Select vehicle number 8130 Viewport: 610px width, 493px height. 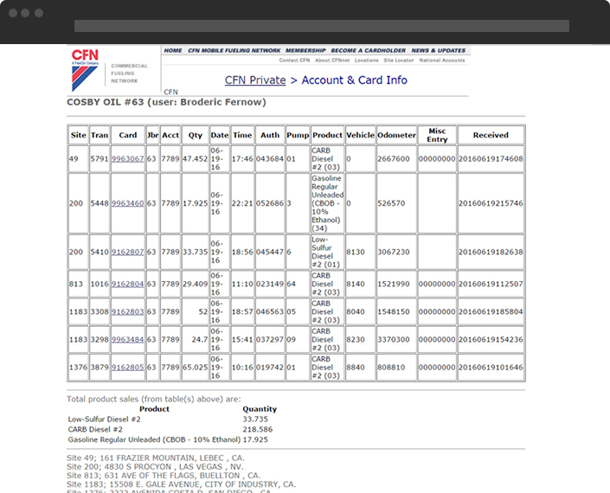[x=356, y=252]
